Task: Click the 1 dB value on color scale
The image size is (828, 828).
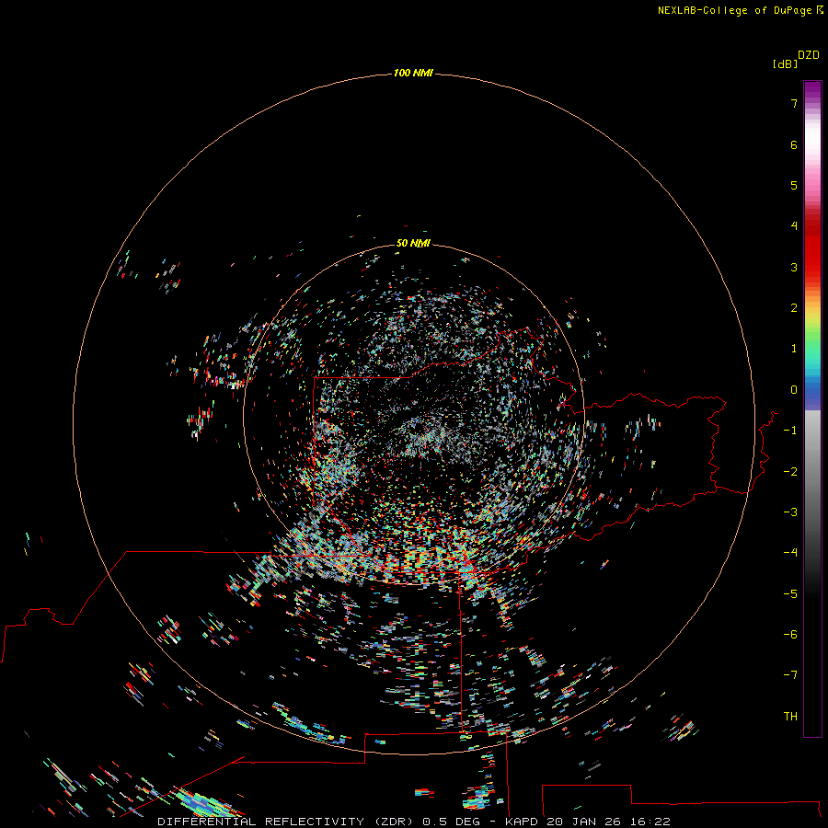Action: coord(794,349)
